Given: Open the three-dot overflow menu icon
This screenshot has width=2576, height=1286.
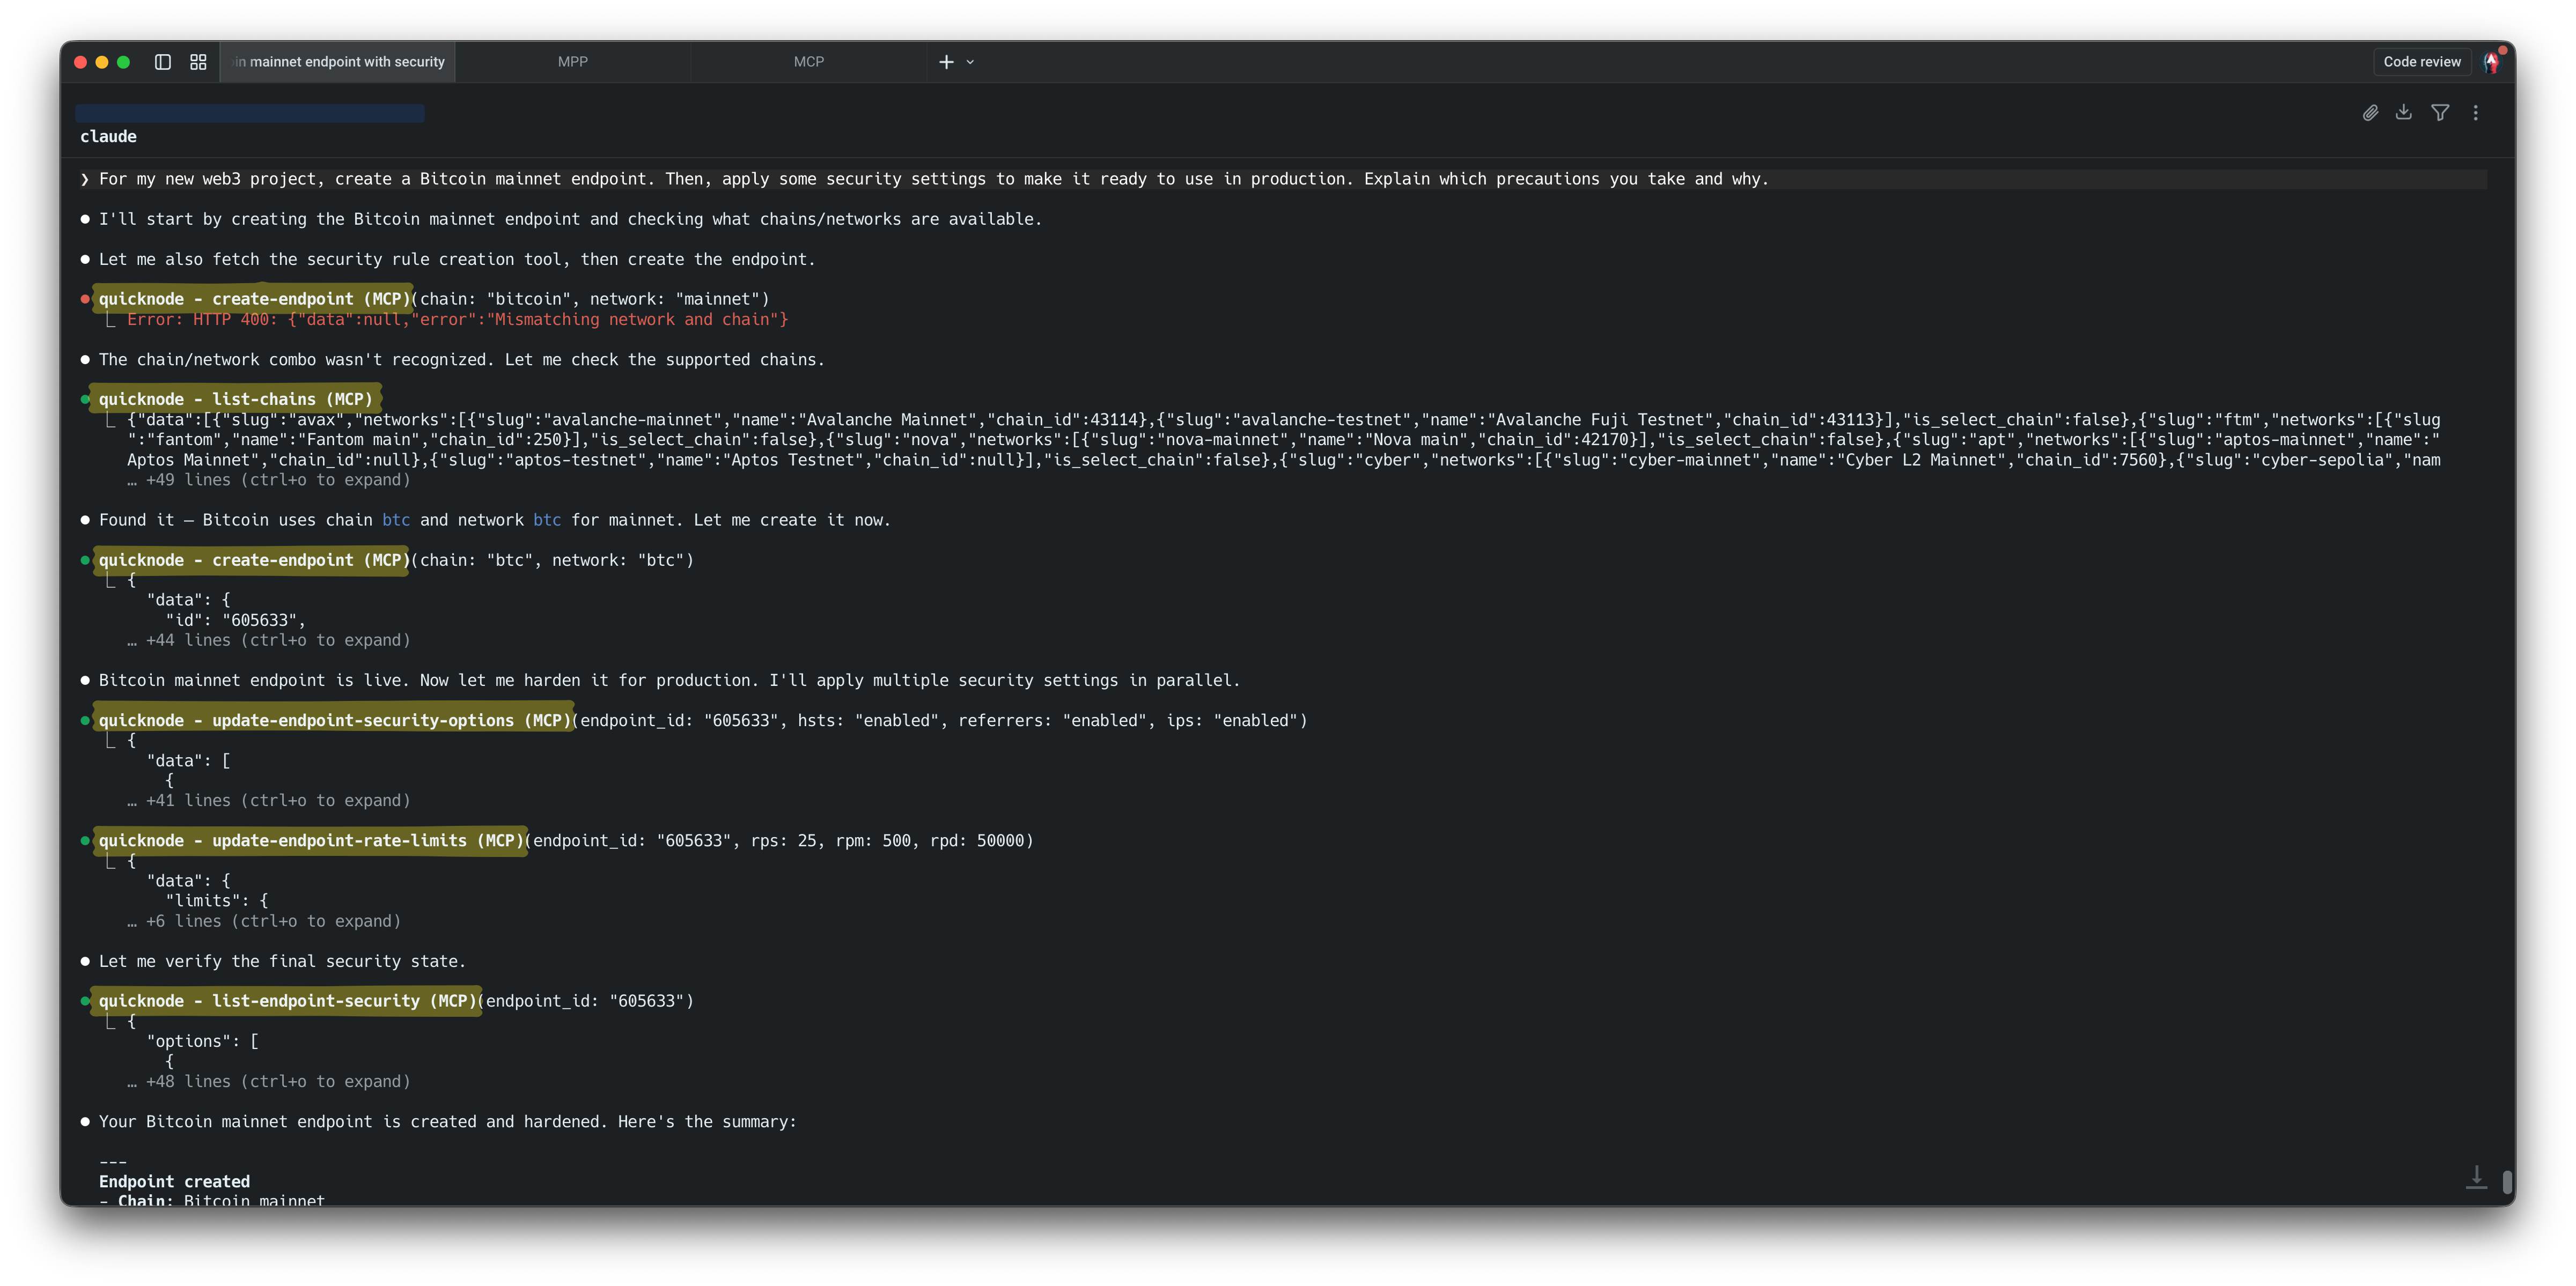Looking at the screenshot, I should (2476, 112).
